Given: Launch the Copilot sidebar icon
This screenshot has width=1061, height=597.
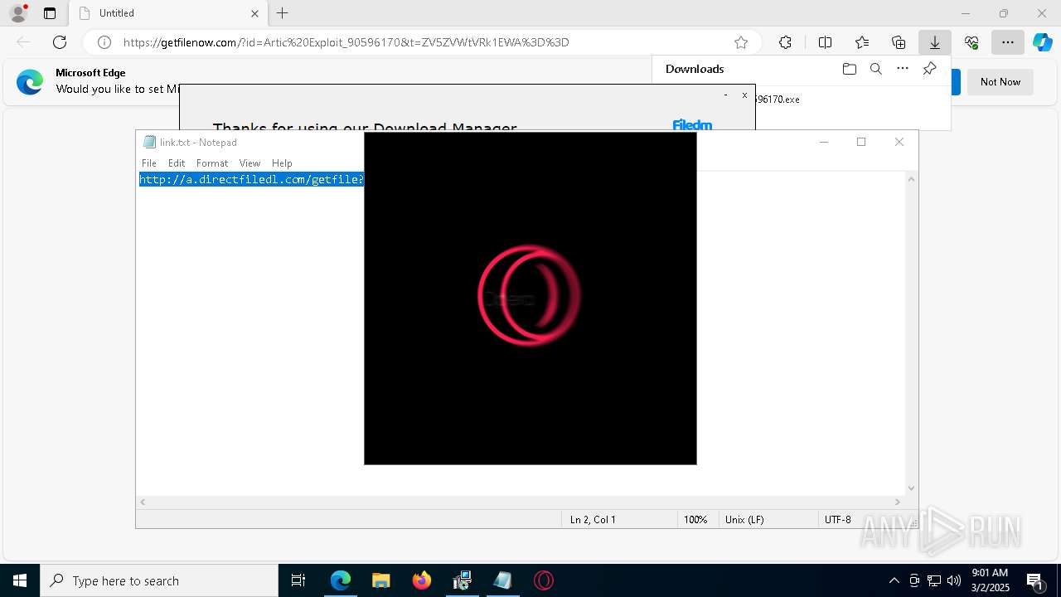Looking at the screenshot, I should tap(1043, 42).
